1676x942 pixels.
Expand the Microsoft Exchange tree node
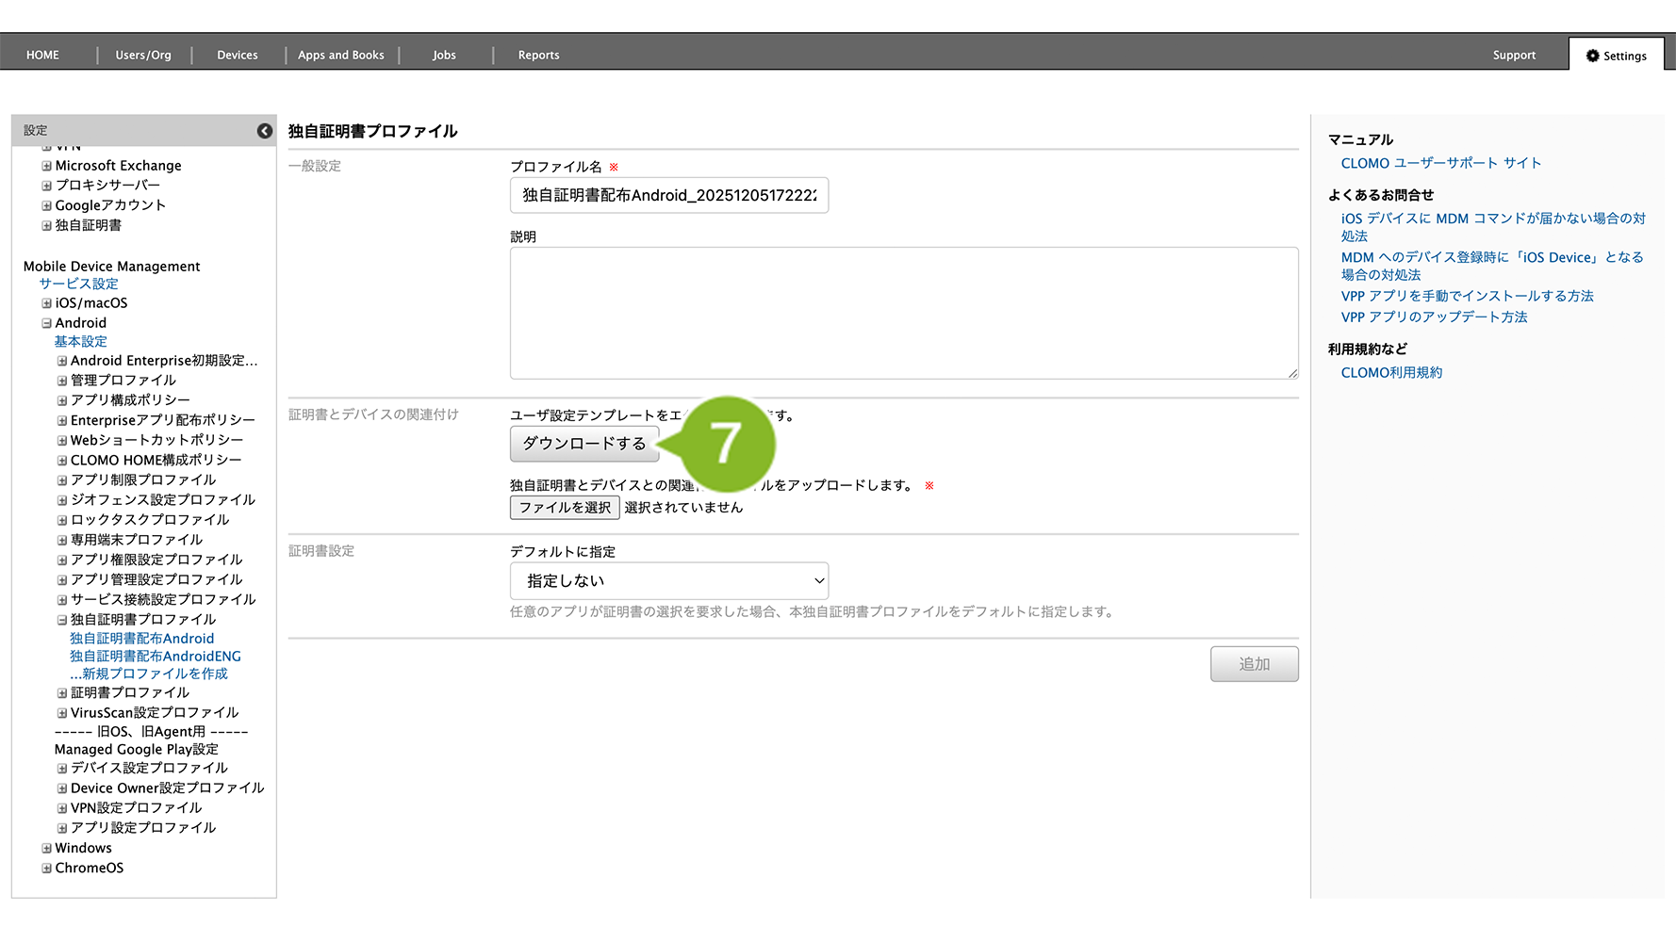[x=46, y=166]
